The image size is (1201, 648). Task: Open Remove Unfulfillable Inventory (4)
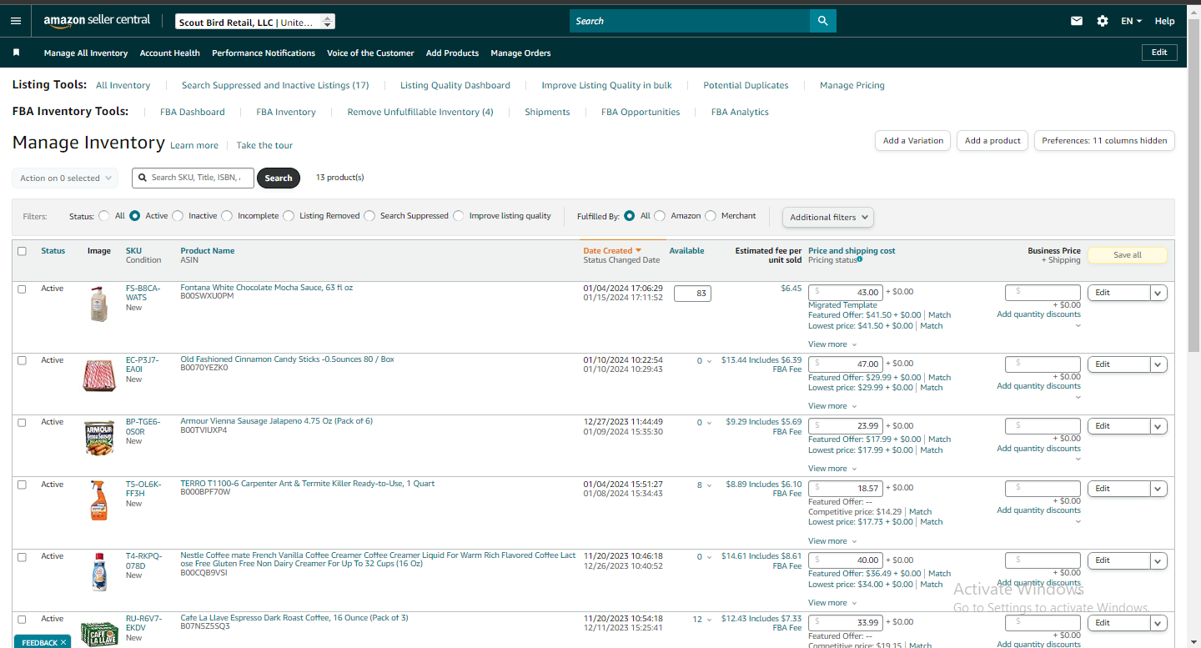pos(420,112)
